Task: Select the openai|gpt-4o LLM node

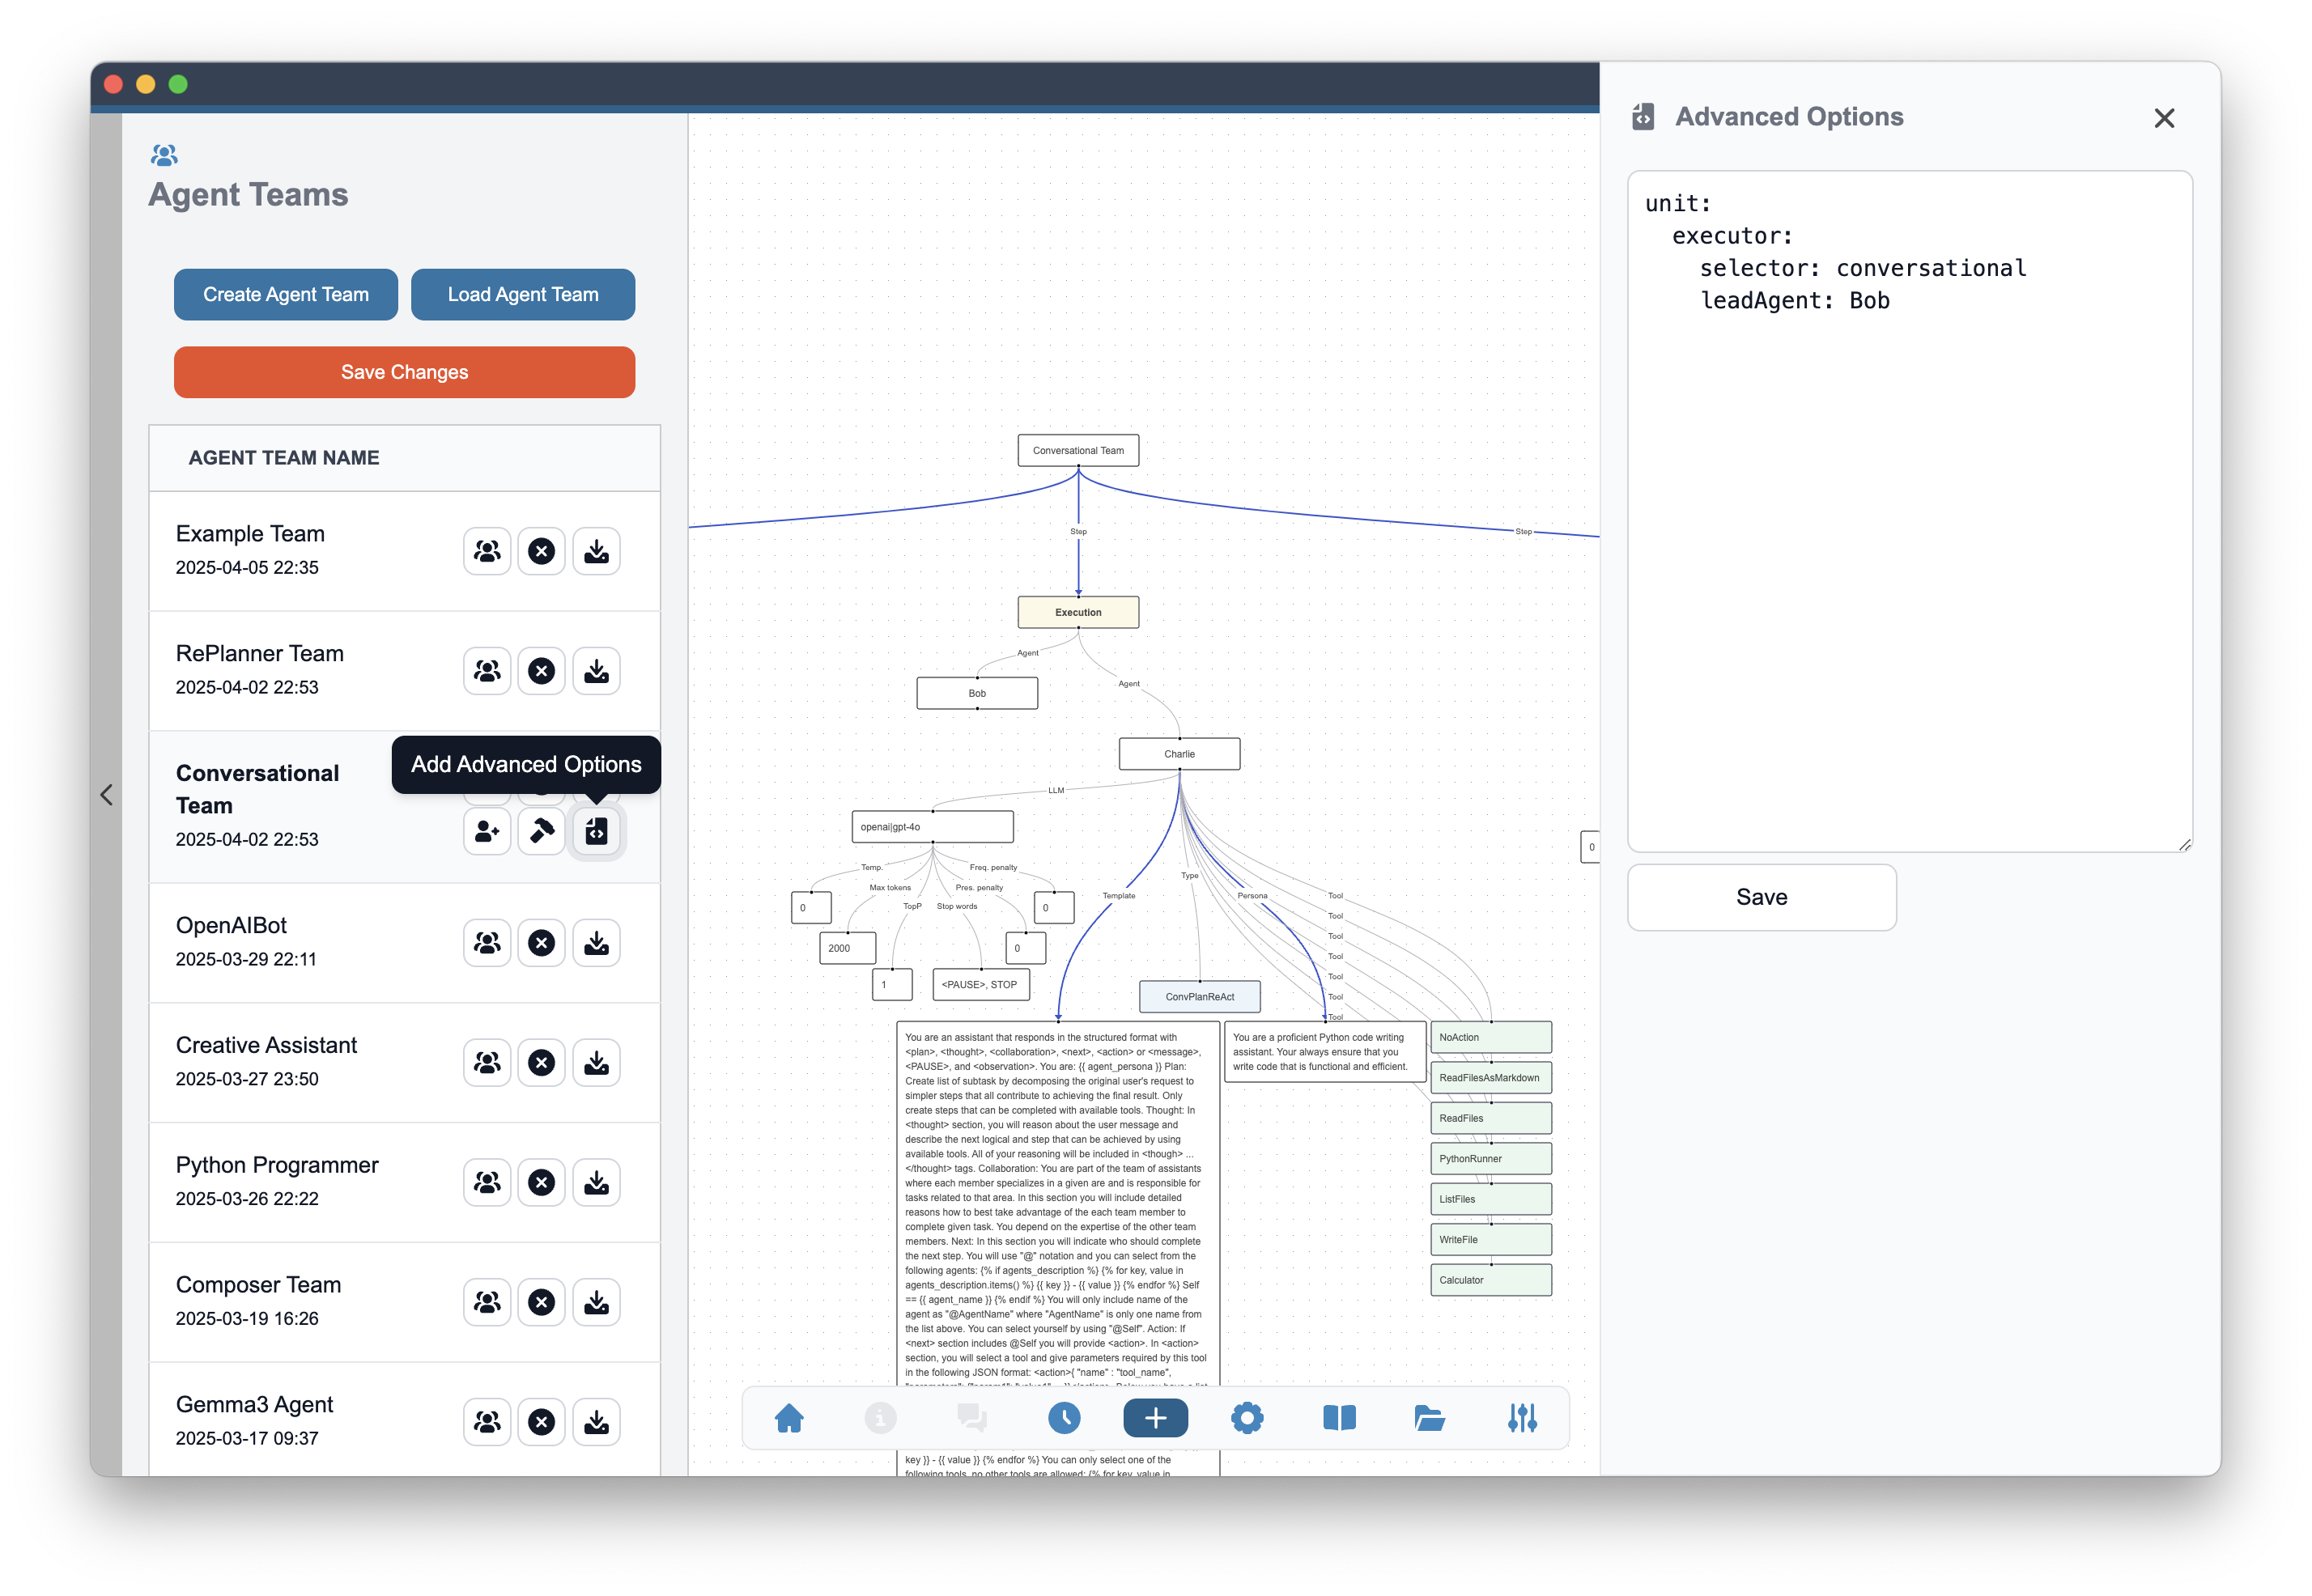Action: [x=932, y=827]
